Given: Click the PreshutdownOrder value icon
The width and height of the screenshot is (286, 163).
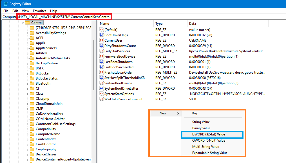Looking at the screenshot, I should click(x=102, y=72).
